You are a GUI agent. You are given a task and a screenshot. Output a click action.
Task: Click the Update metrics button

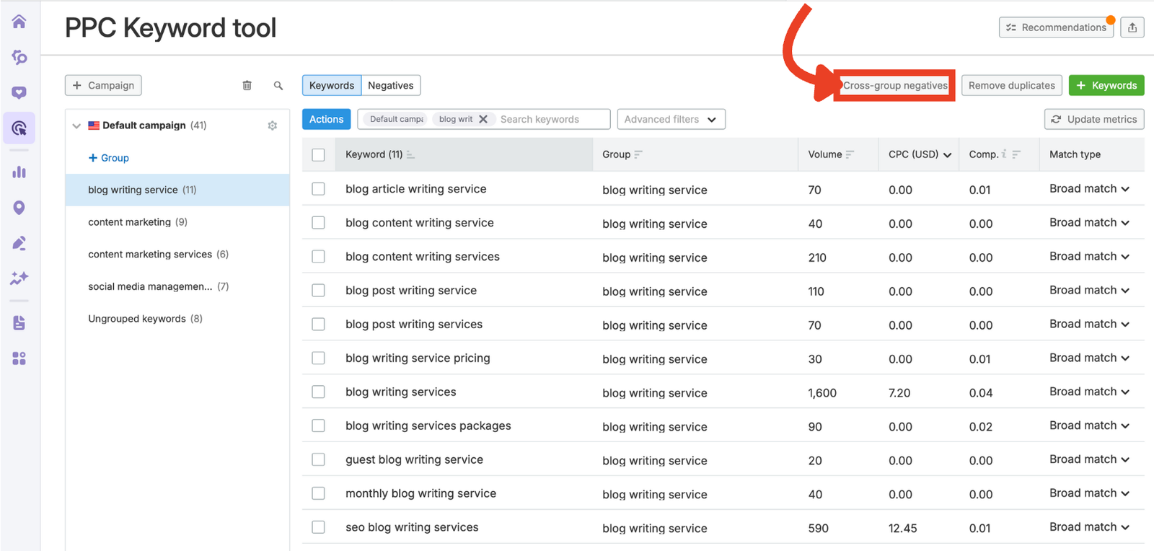(x=1094, y=119)
